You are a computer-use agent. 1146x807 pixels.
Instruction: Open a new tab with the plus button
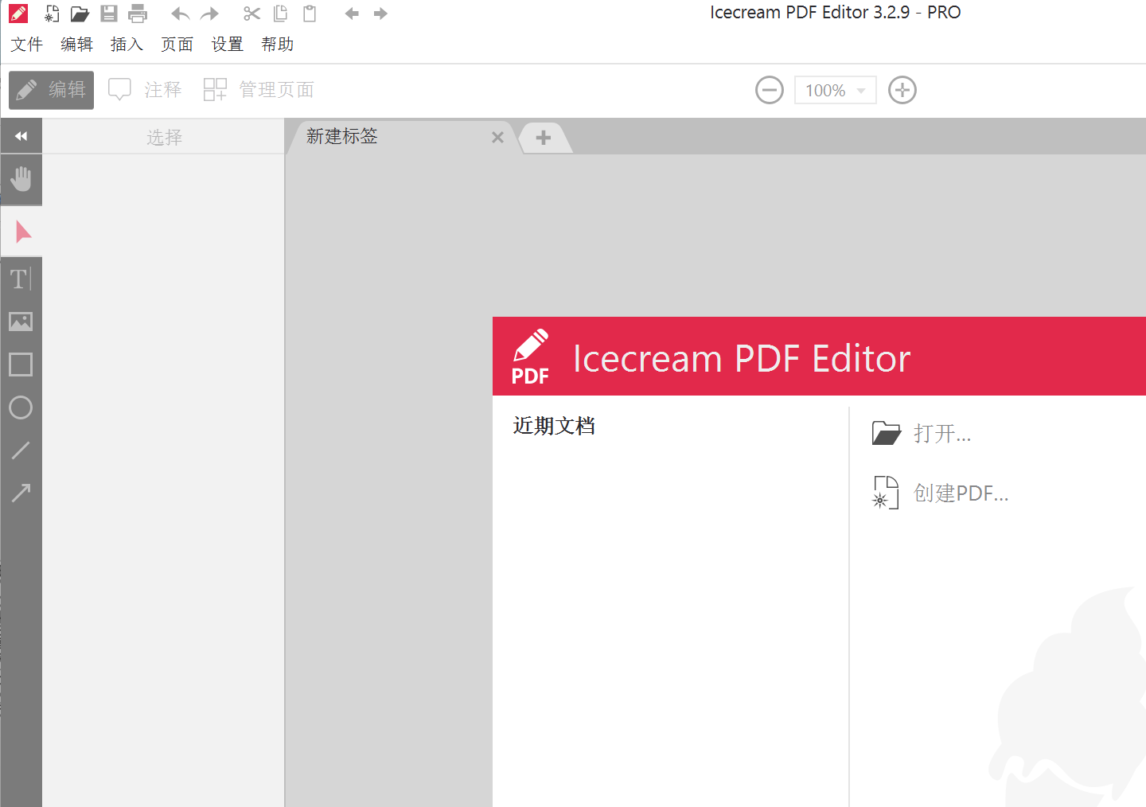[544, 138]
